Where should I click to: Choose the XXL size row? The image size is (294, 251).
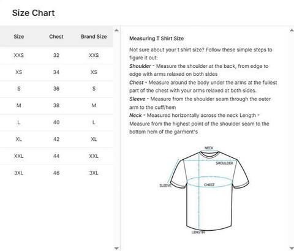click(x=56, y=156)
